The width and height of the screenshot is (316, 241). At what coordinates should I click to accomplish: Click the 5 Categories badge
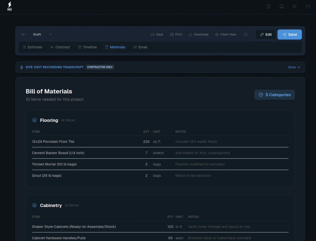(274, 95)
